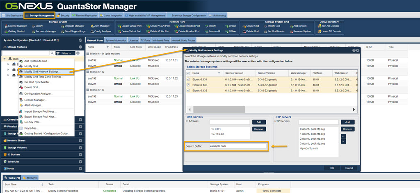The image size is (420, 193).
Task: Open the Remote Replication tab
Action: (84, 16)
